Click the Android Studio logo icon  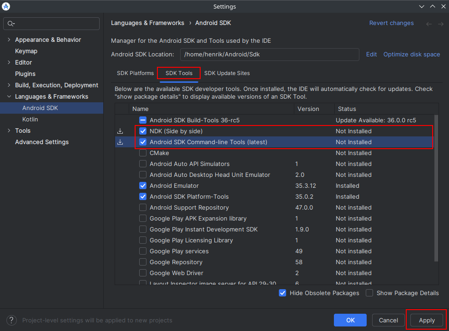click(x=6, y=6)
